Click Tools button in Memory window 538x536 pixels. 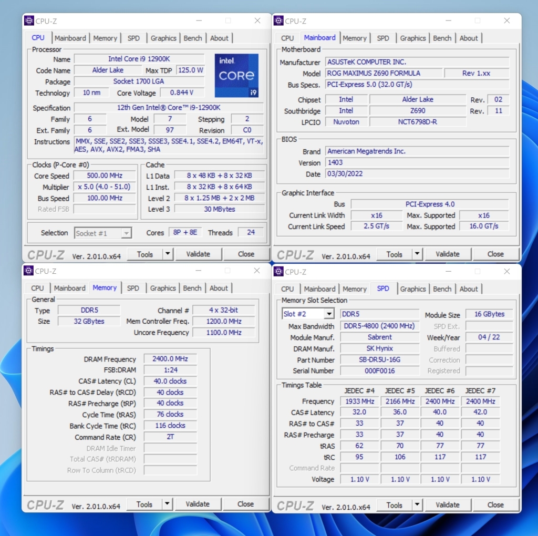click(144, 504)
